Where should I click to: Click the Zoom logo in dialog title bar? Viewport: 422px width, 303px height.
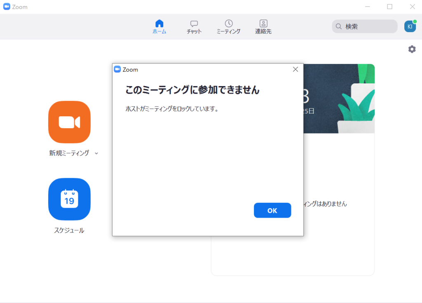coord(117,69)
